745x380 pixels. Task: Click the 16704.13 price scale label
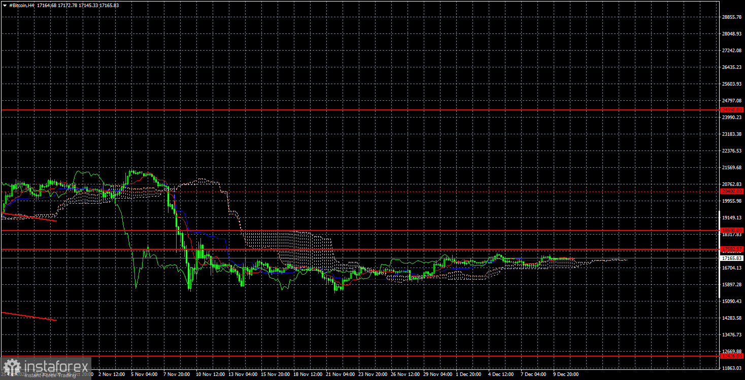point(732,268)
